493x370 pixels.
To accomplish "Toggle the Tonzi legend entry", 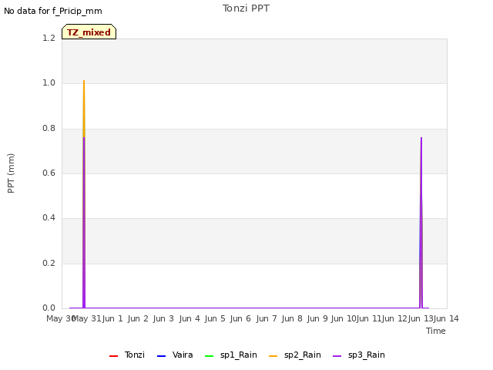I will coord(127,355).
